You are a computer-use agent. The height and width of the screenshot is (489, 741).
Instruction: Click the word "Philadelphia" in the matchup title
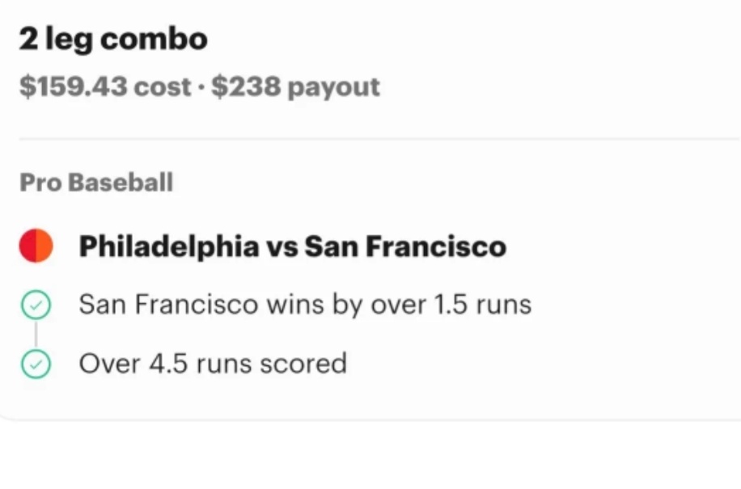(x=168, y=247)
